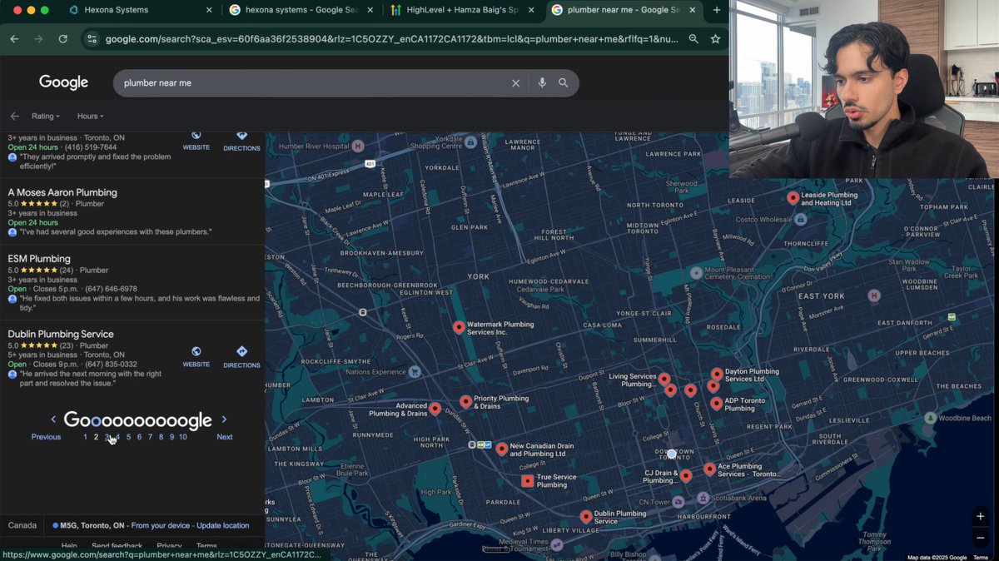Bookmark this page with the star icon
999x561 pixels.
click(715, 39)
